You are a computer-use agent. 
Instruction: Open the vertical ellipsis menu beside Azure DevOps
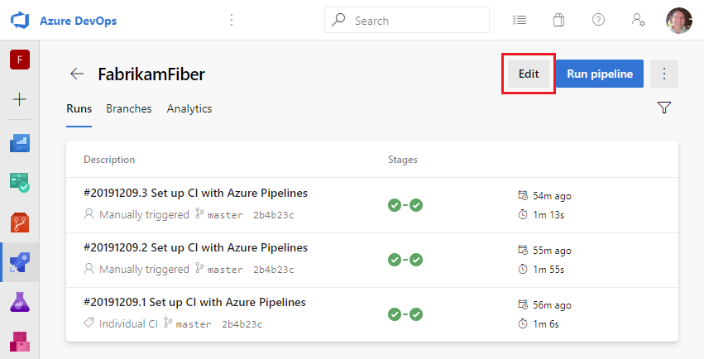(232, 20)
